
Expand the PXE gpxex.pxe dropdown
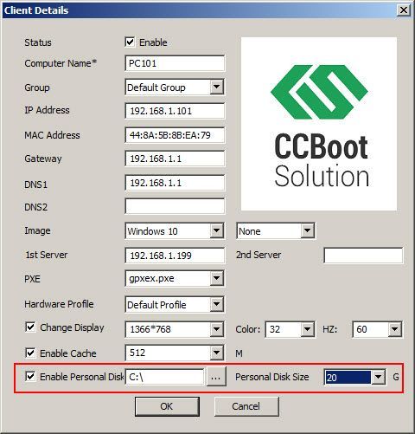pyautogui.click(x=216, y=278)
